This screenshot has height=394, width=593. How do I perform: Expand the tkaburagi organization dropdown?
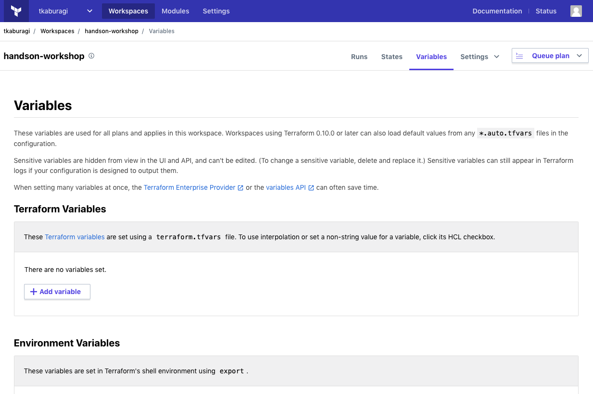click(89, 11)
